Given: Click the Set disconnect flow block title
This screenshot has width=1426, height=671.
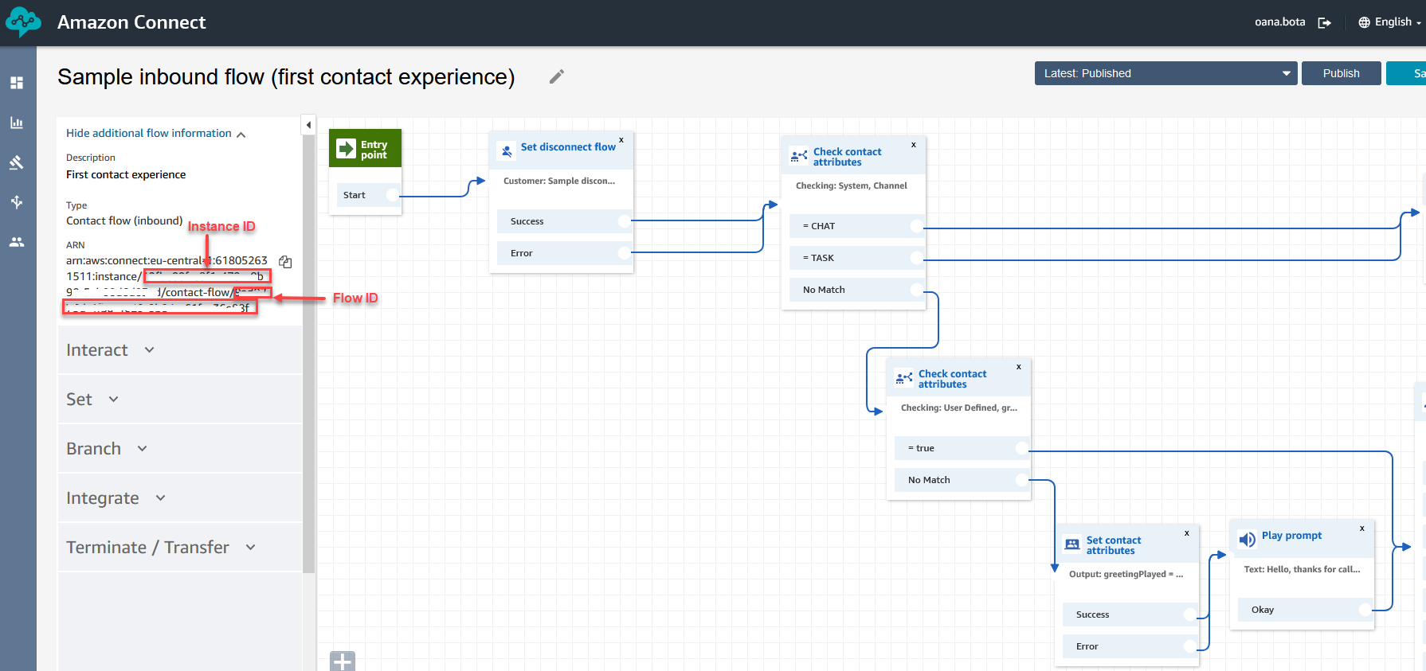Looking at the screenshot, I should tap(568, 147).
